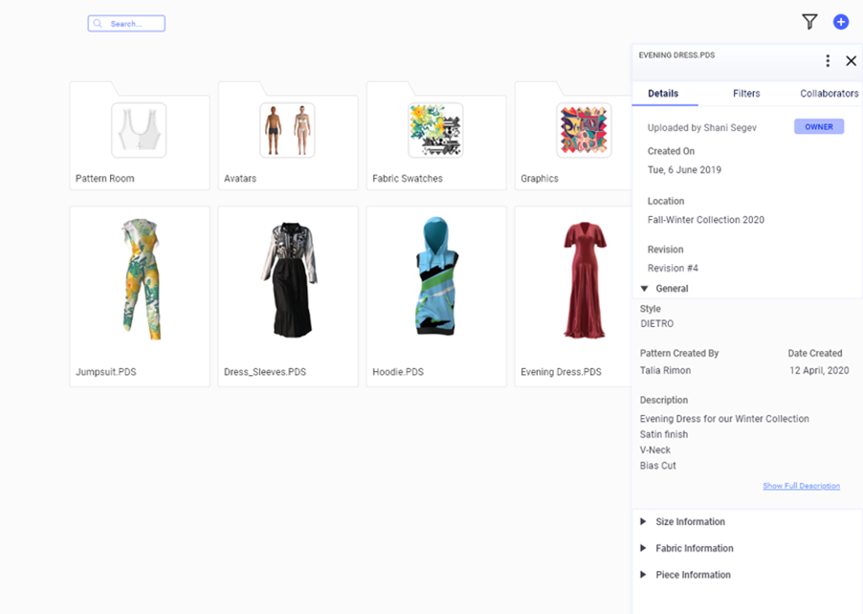Expand the Size Information section

(x=643, y=521)
